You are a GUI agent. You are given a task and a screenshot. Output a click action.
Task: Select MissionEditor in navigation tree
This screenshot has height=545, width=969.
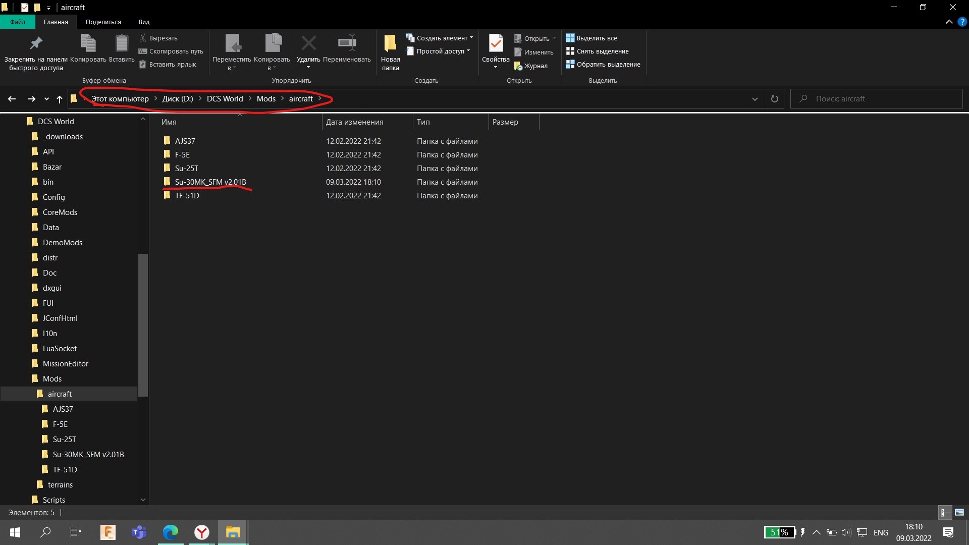pyautogui.click(x=65, y=363)
